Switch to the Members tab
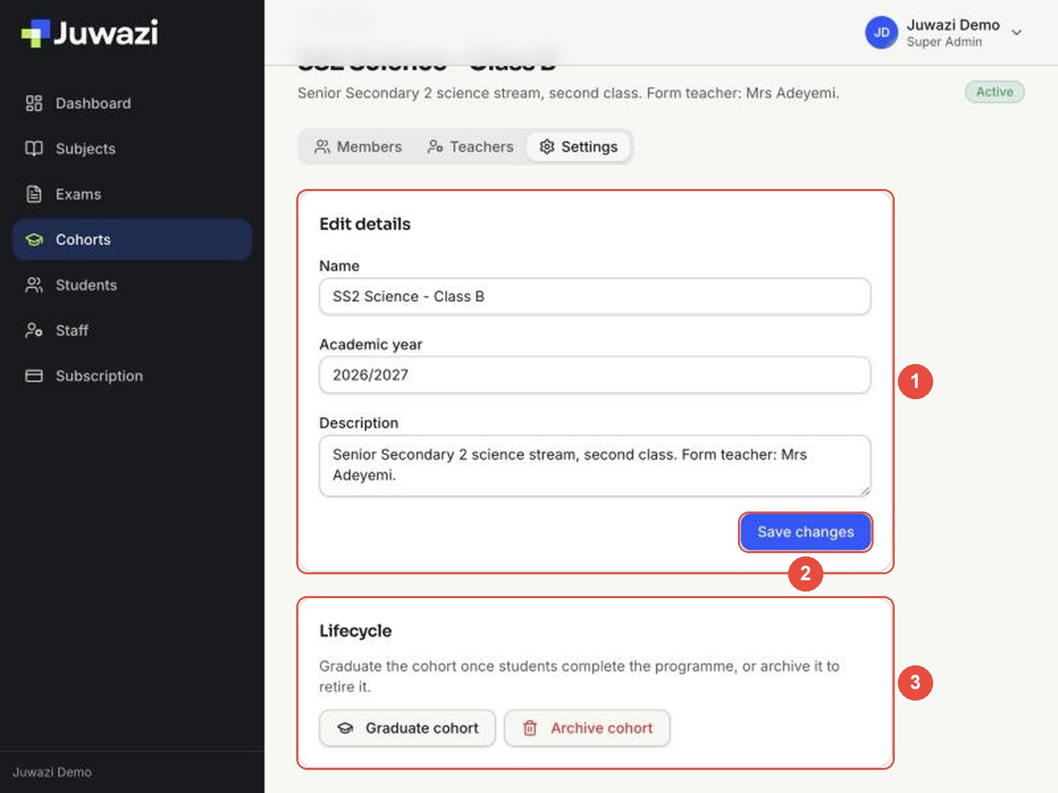 point(358,147)
